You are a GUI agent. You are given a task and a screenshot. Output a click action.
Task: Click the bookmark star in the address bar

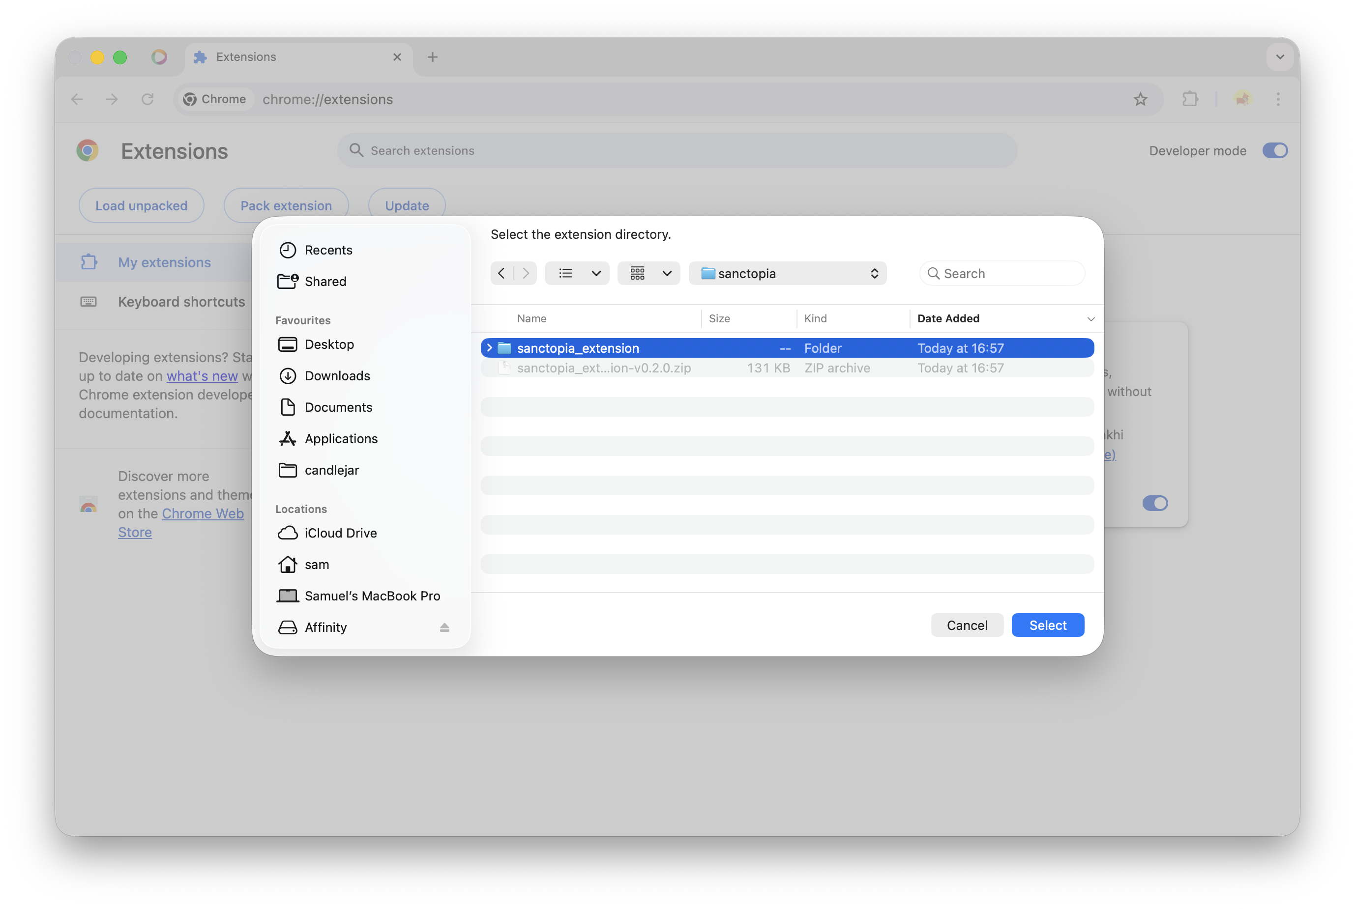[1140, 99]
